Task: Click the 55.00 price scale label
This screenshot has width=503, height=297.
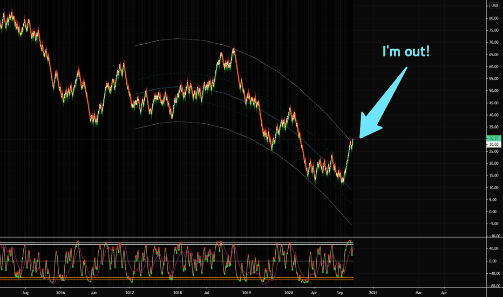Action: tap(494, 79)
